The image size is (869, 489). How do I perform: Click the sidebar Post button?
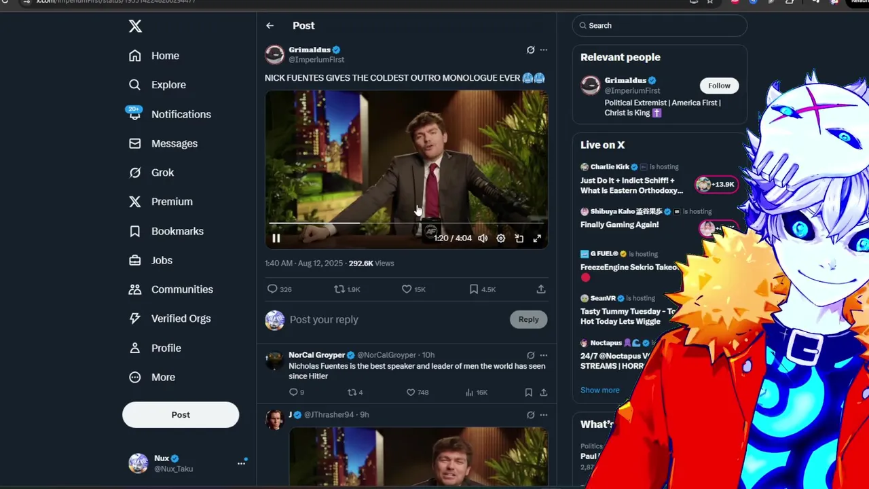pyautogui.click(x=181, y=415)
